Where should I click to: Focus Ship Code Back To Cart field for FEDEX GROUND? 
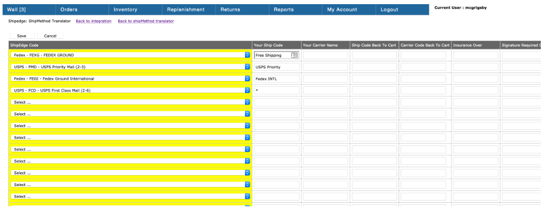[374, 55]
